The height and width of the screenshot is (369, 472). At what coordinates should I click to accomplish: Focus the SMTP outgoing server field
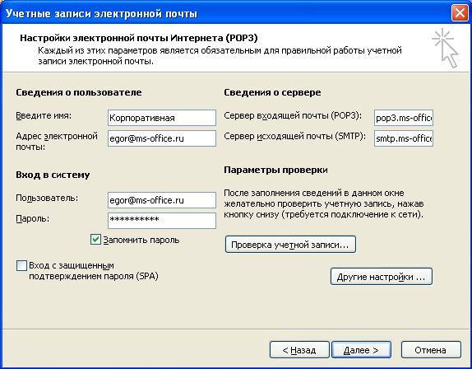click(x=404, y=138)
